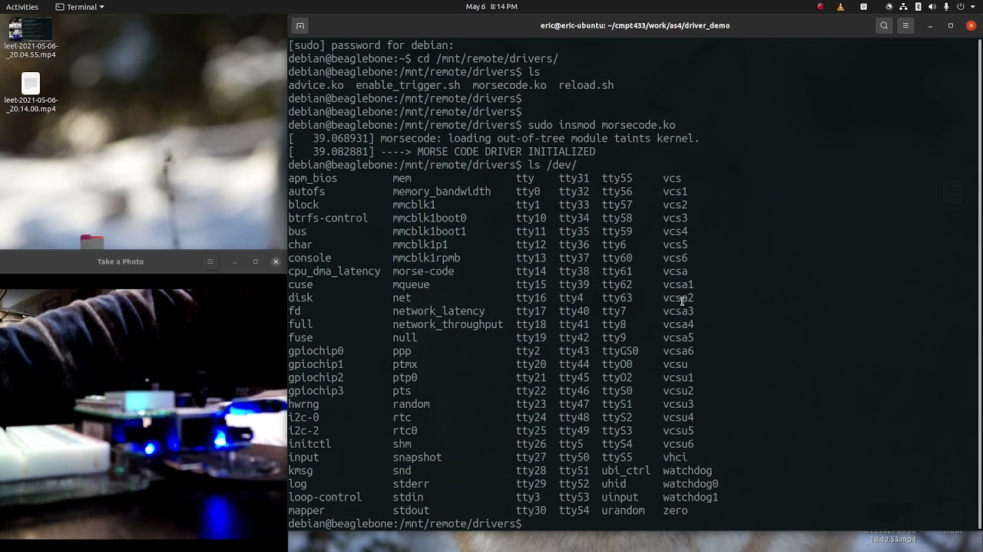The width and height of the screenshot is (983, 552).
Task: Click the 'cd /mnt/remote/drivers/' command text
Action: pyautogui.click(x=488, y=59)
